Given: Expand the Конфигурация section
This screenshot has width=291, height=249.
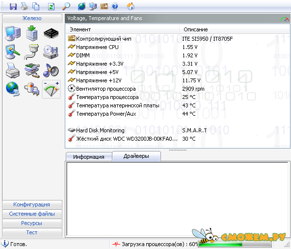Looking at the screenshot, I should [x=32, y=204].
